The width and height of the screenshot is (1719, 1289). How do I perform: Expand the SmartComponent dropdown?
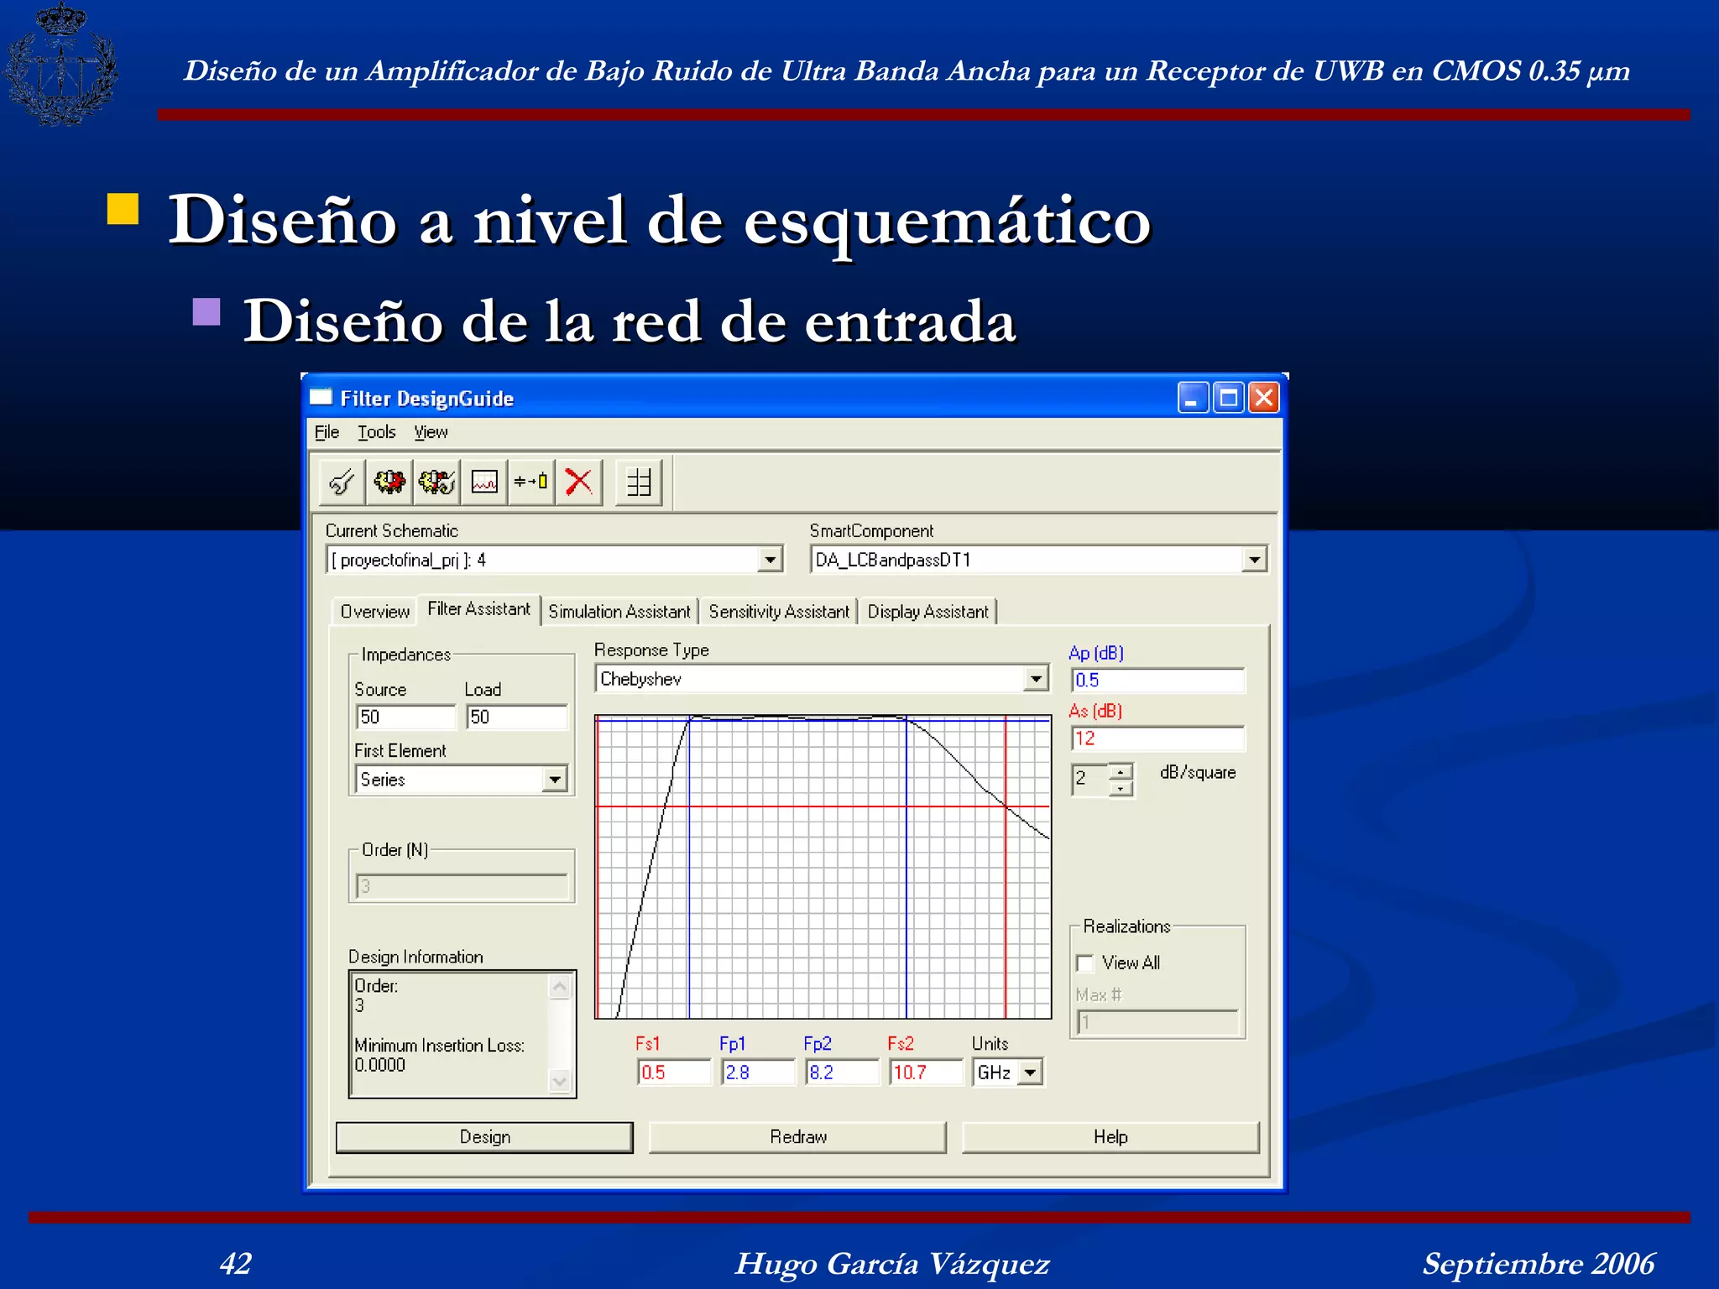(x=1254, y=560)
